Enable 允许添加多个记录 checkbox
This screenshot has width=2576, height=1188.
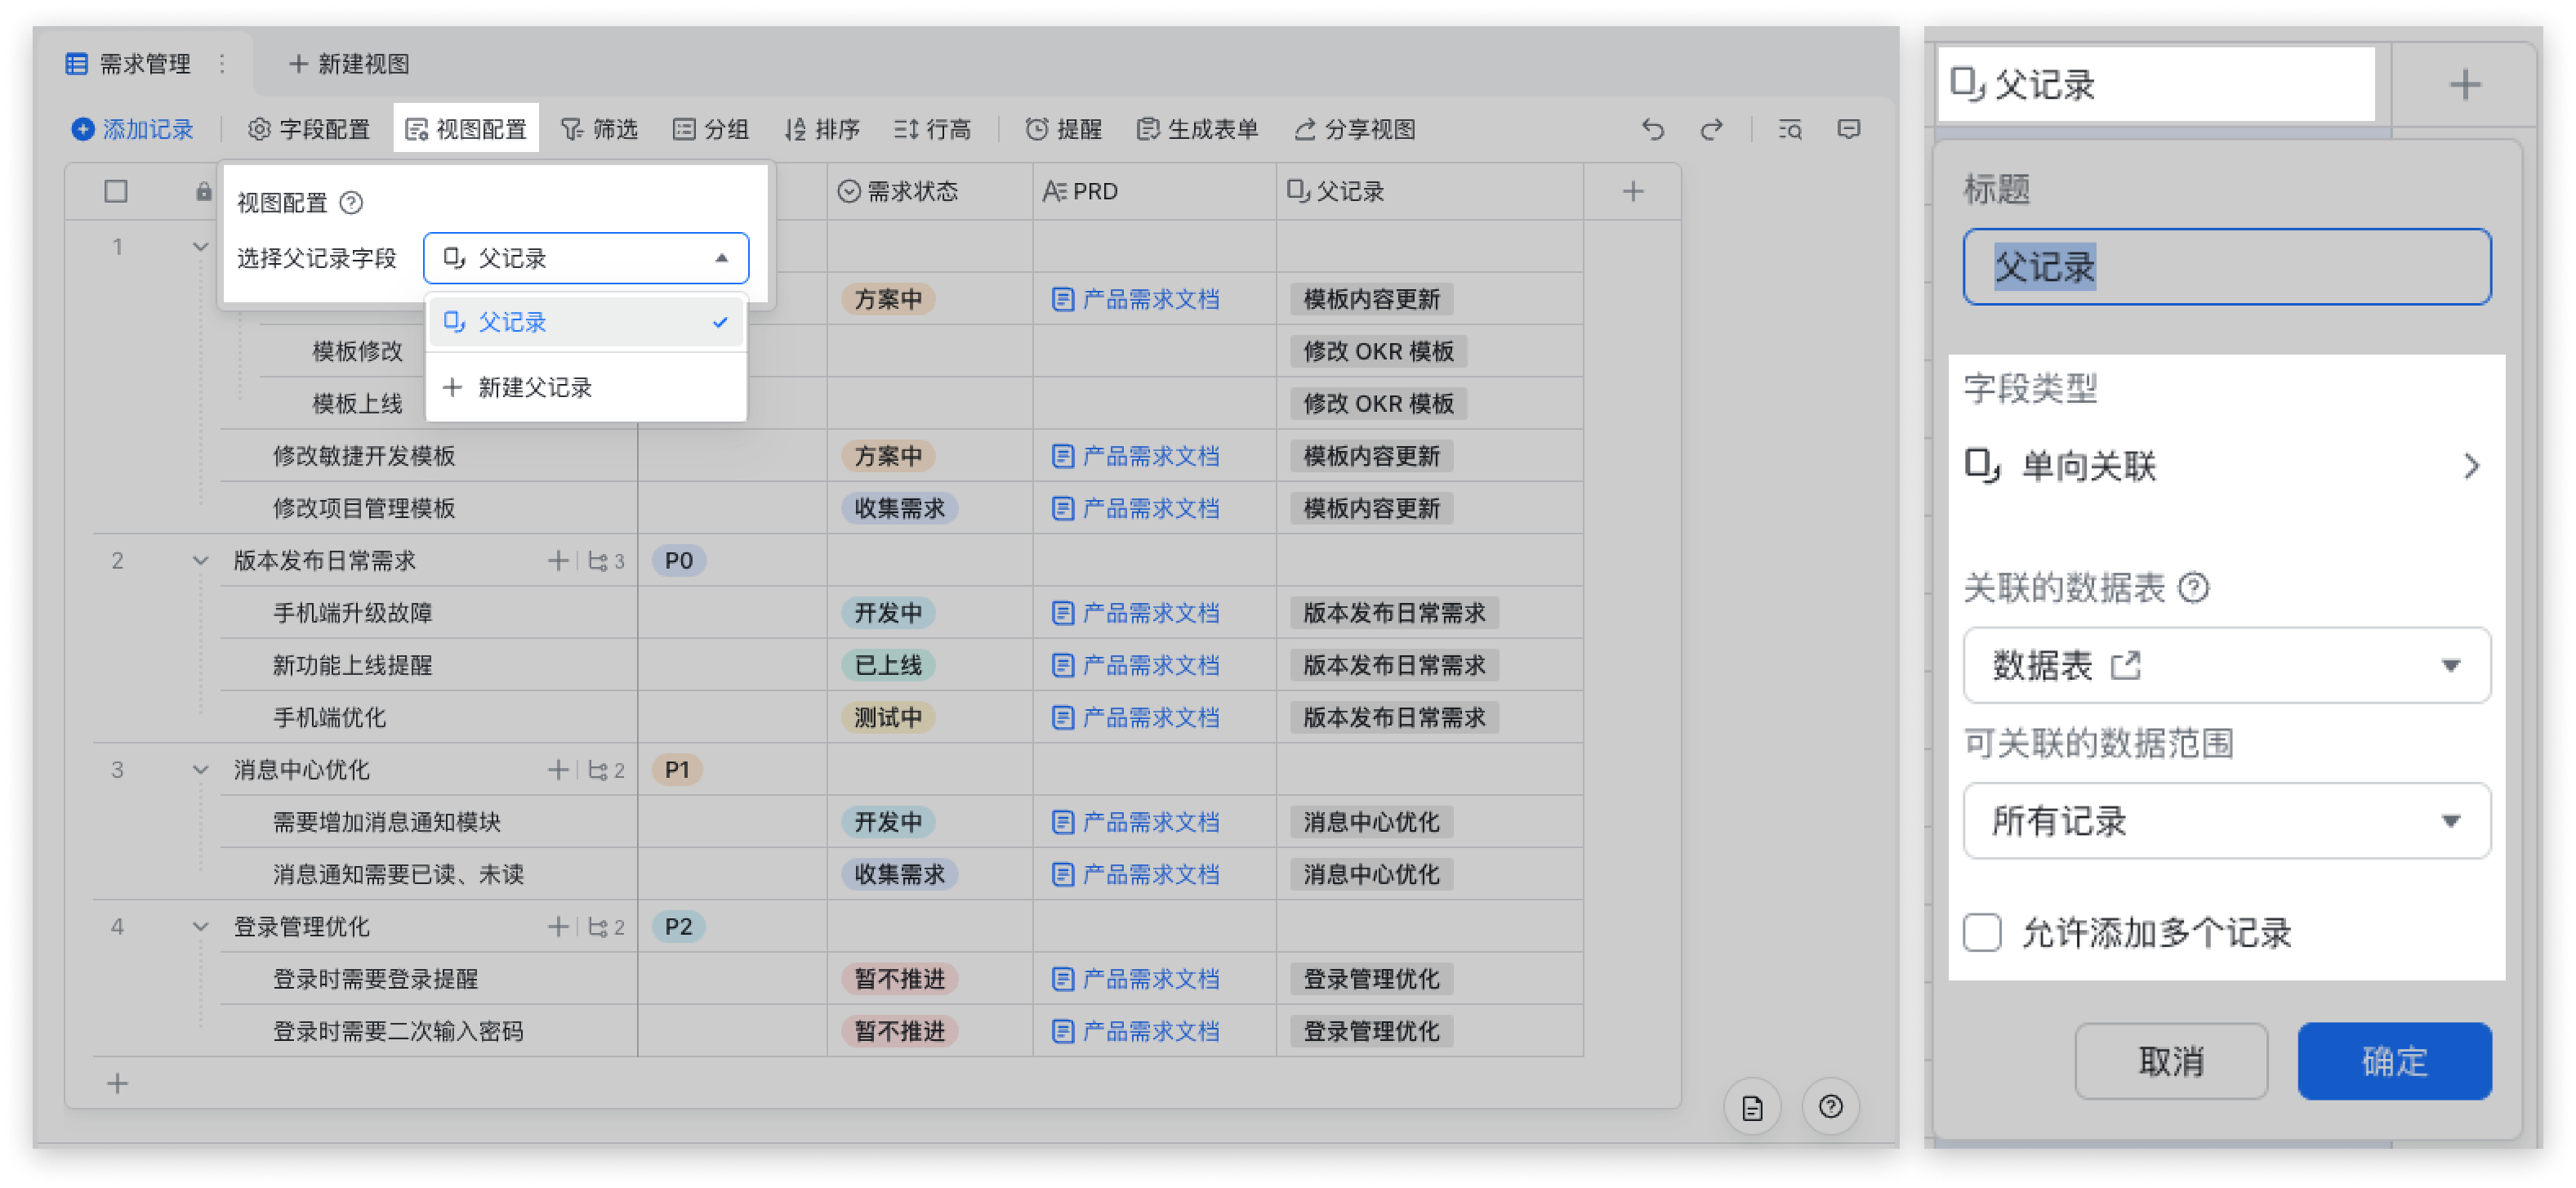coord(1981,932)
